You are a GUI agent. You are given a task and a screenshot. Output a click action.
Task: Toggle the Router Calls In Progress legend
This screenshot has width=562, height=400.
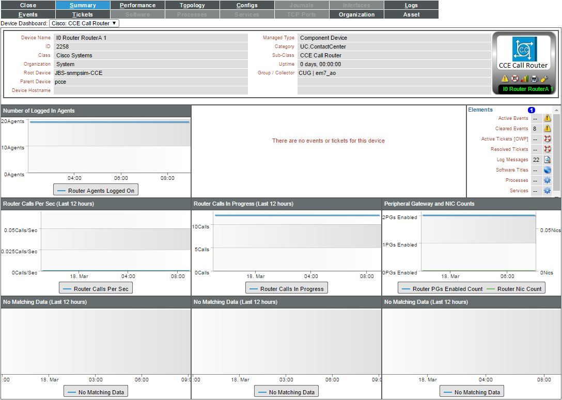click(x=286, y=288)
